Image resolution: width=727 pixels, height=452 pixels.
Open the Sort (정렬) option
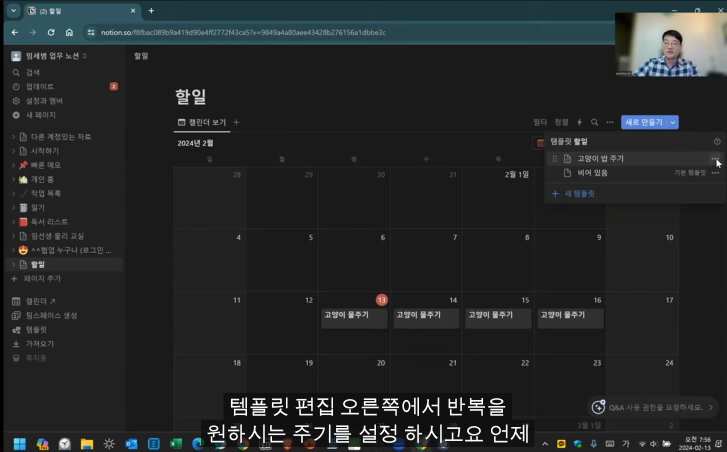click(x=561, y=122)
